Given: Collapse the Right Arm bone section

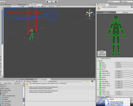Looking at the screenshot, I should (98, 79).
